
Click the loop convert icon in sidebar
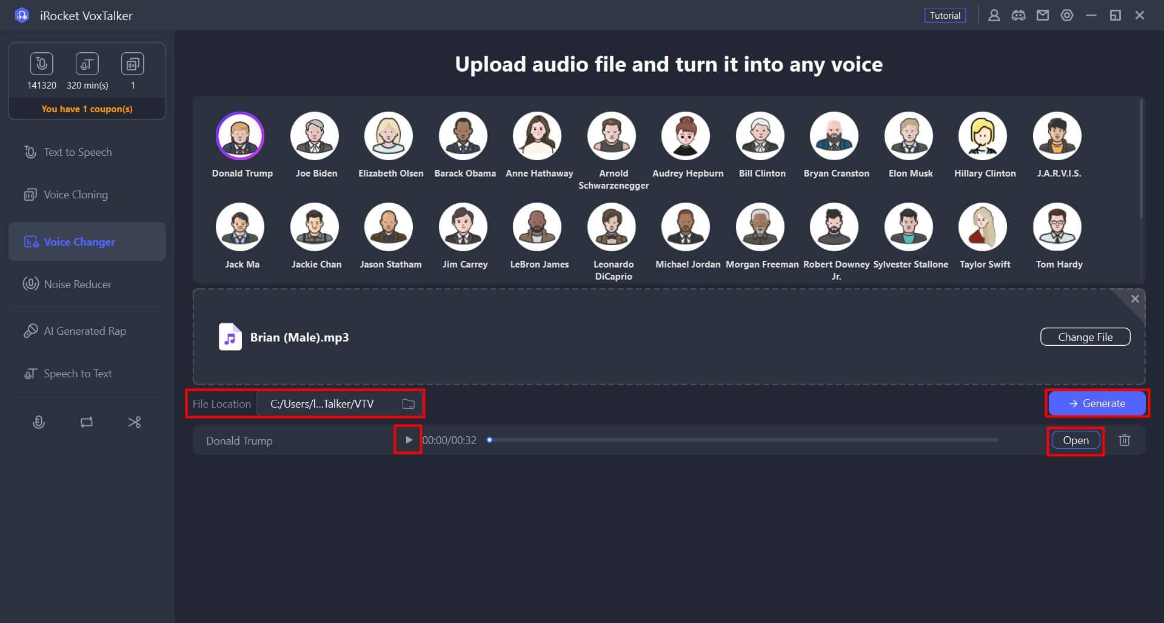tap(87, 422)
